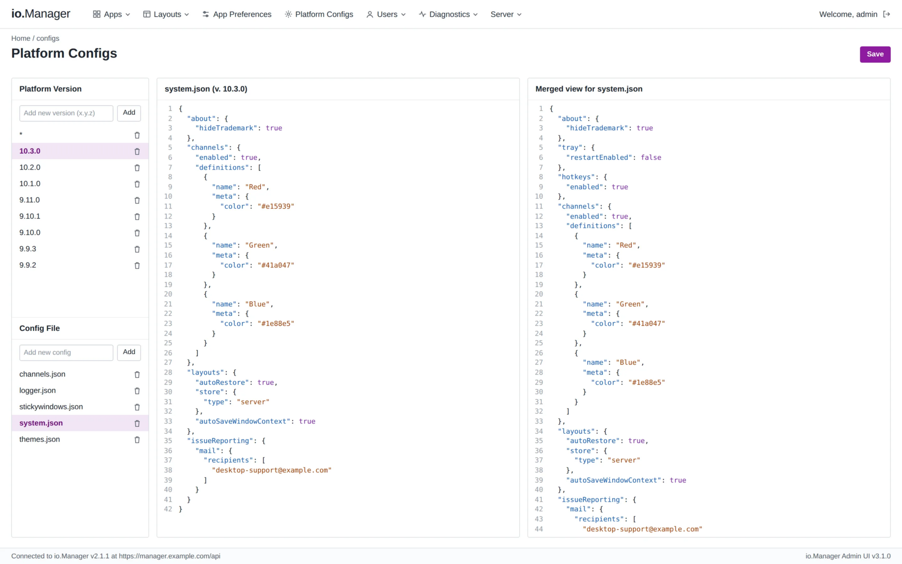Focus the Add new version input
The height and width of the screenshot is (564, 902).
[x=66, y=113]
